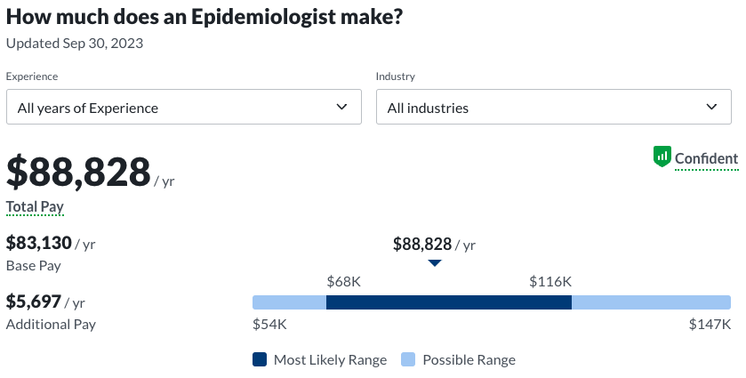Click the $147K maximum label

click(x=710, y=325)
